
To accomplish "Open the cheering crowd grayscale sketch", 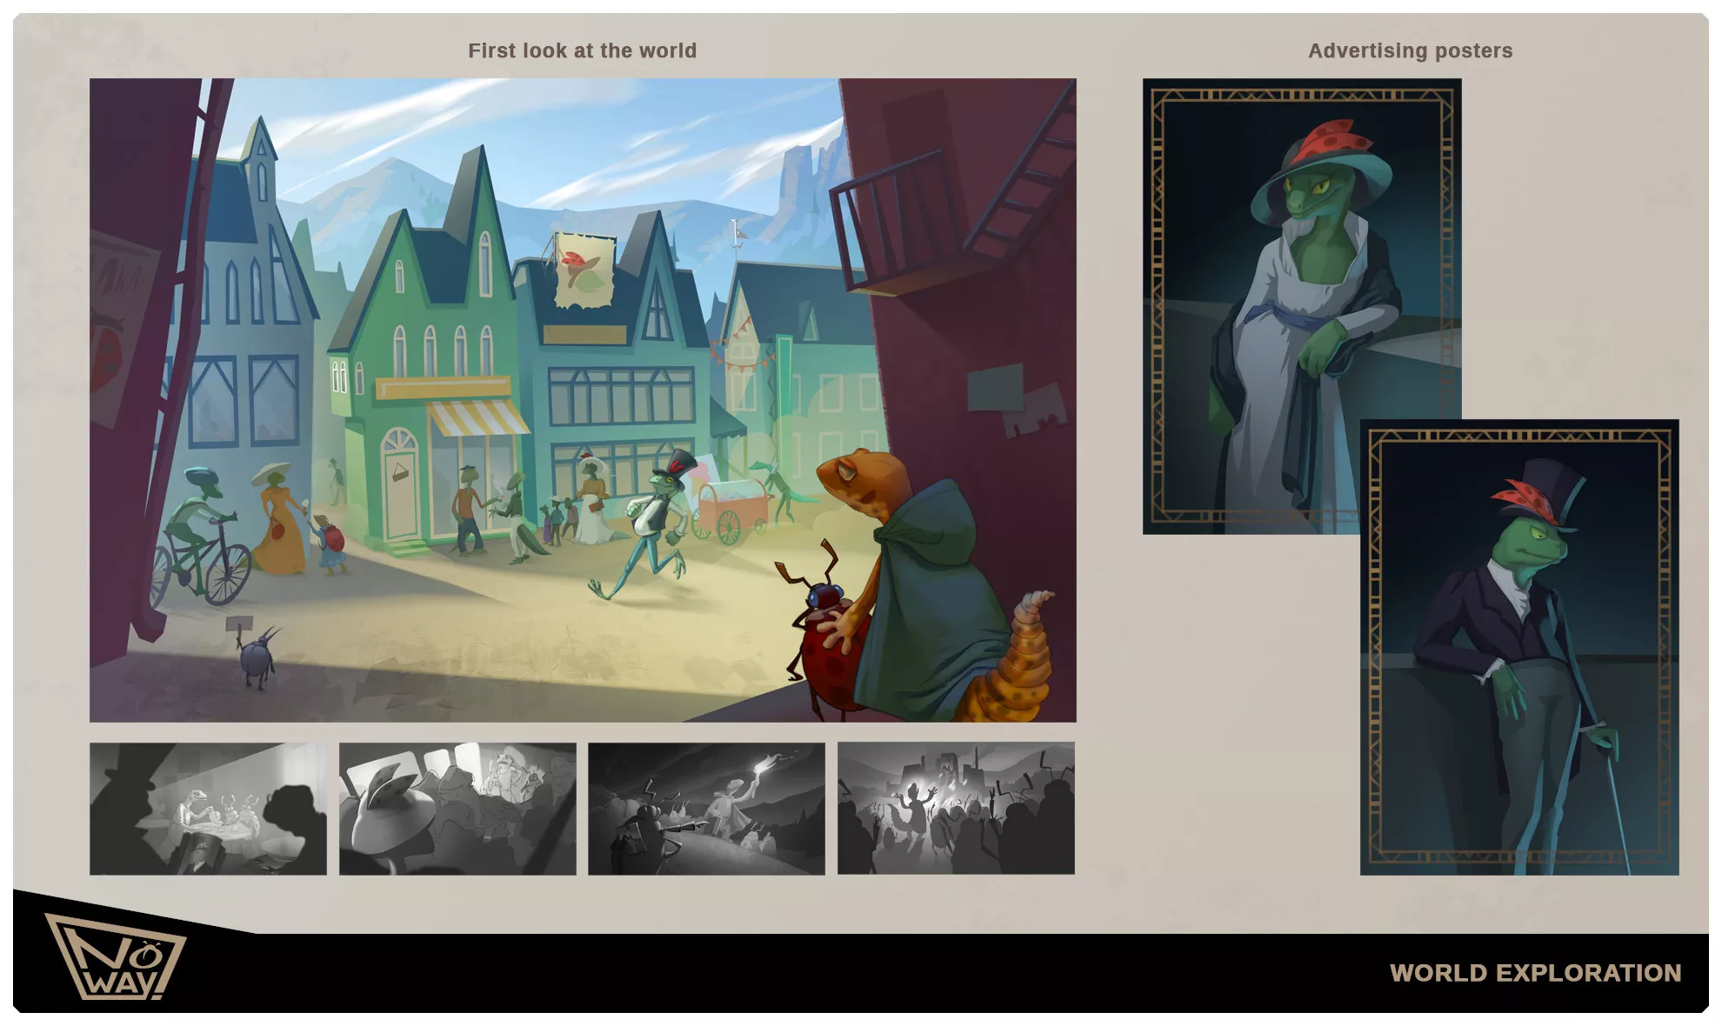I will point(956,809).
